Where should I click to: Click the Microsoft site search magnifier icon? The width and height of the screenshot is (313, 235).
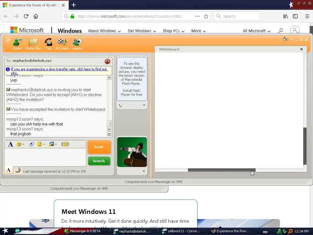(x=281, y=31)
